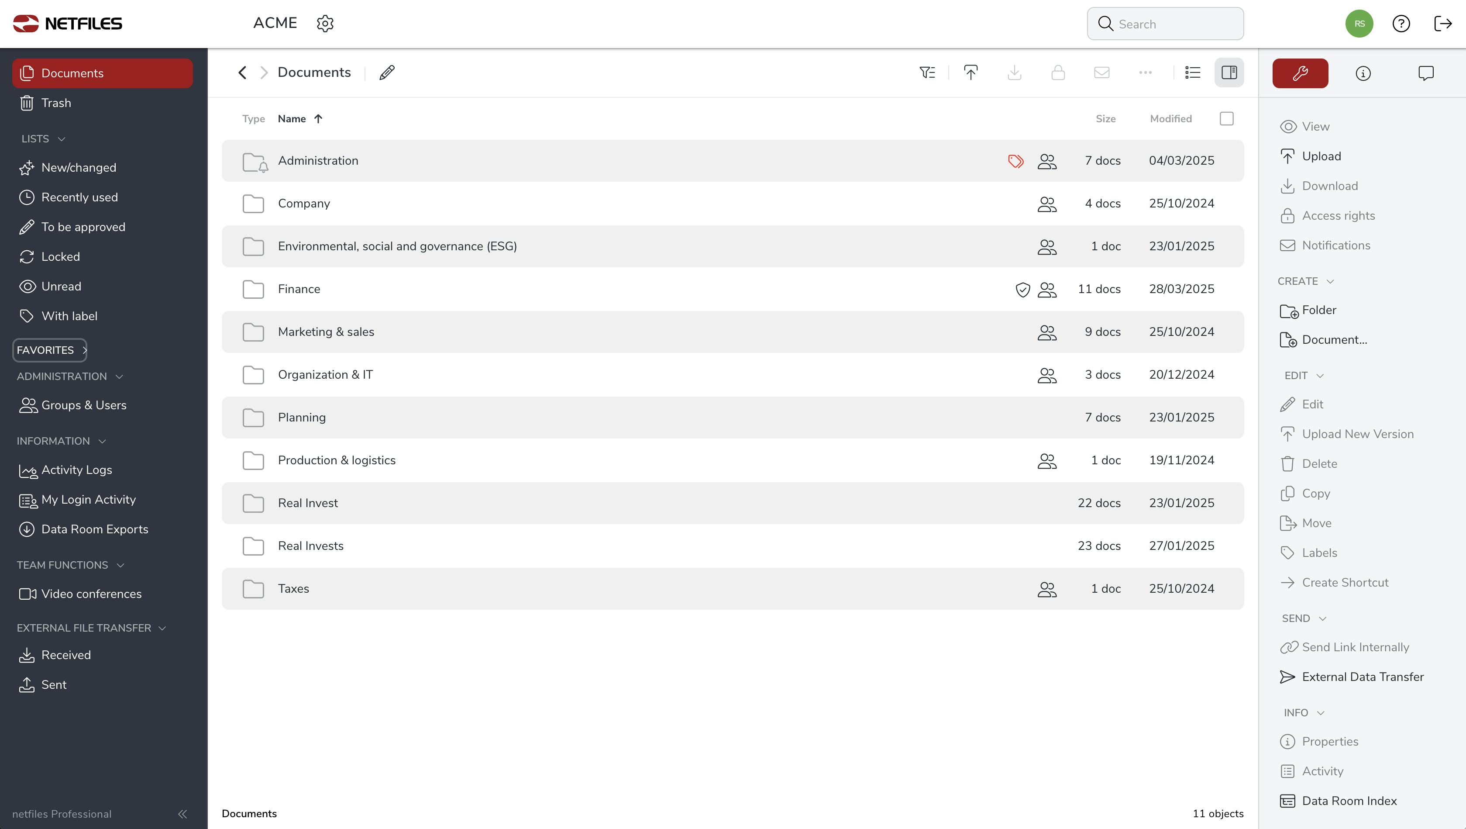The image size is (1466, 829).
Task: Collapse the sidebar with double chevron
Action: click(182, 814)
